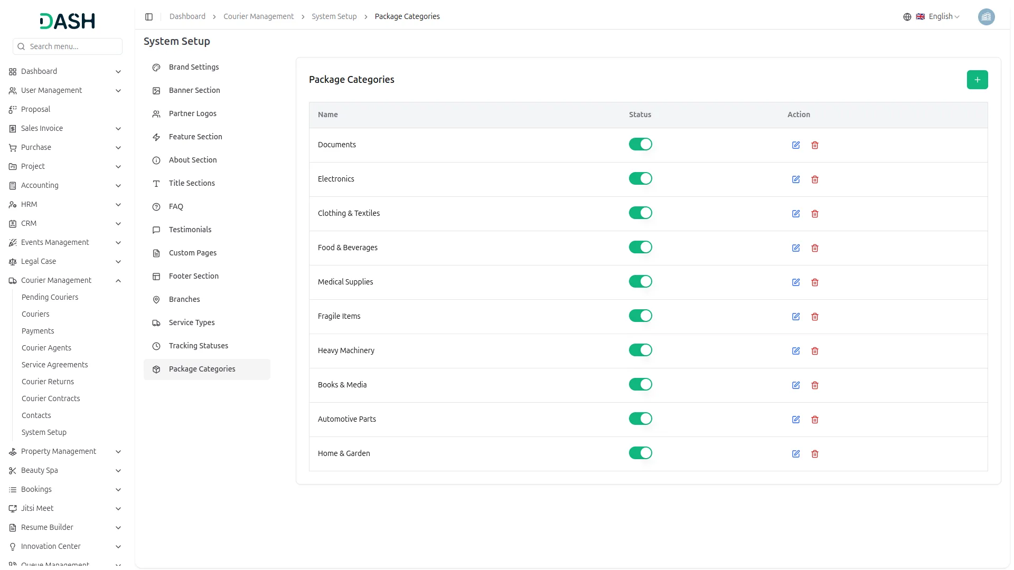Viewport: 1014px width, 570px height.
Task: Disable the Clothing & Textiles status toggle
Action: (640, 213)
